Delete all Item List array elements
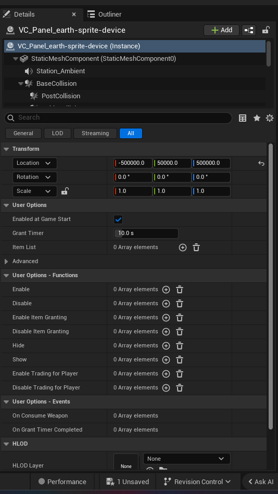This screenshot has width=278, height=494. tap(196, 248)
